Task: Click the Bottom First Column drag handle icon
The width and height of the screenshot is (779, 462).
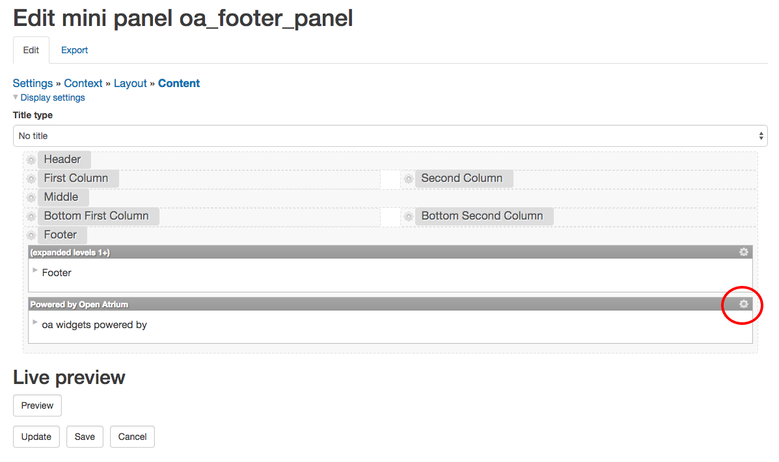Action: (31, 215)
